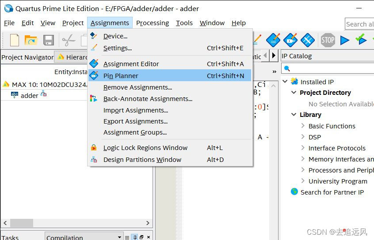Click the Save floppy disk icon
Image resolution: width=374 pixels, height=240 pixels.
click(x=49, y=40)
